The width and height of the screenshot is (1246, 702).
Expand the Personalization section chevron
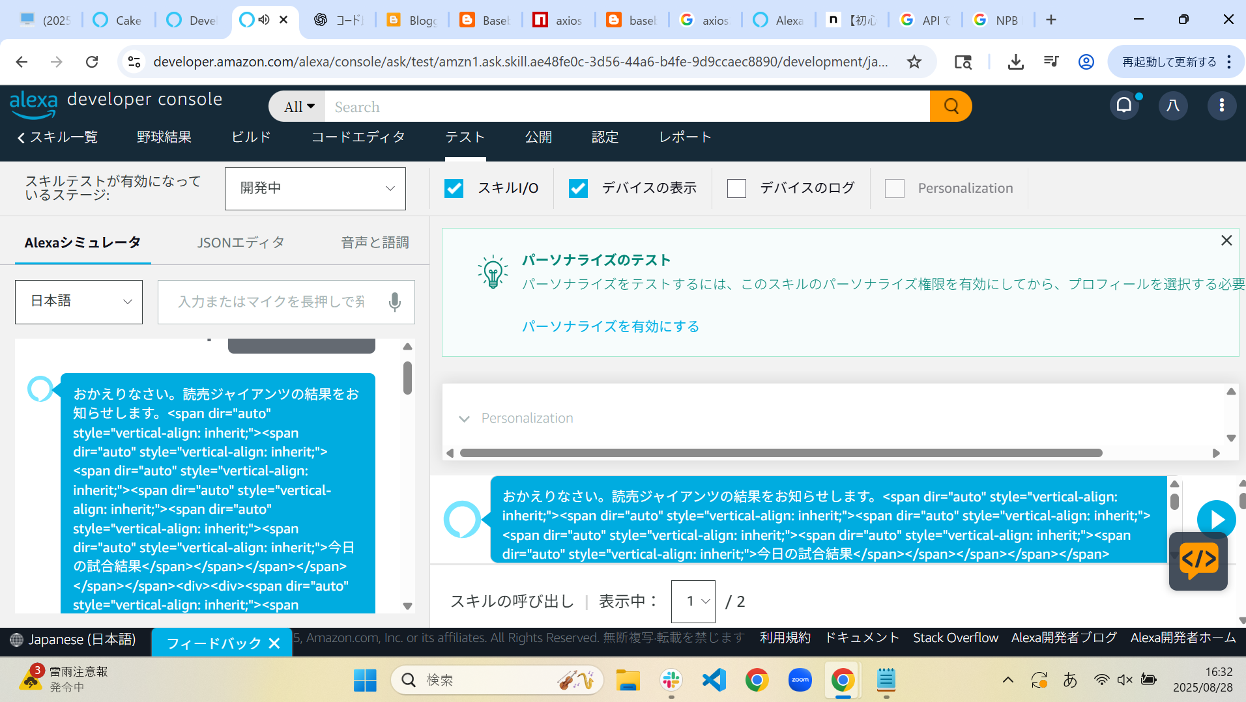click(464, 419)
